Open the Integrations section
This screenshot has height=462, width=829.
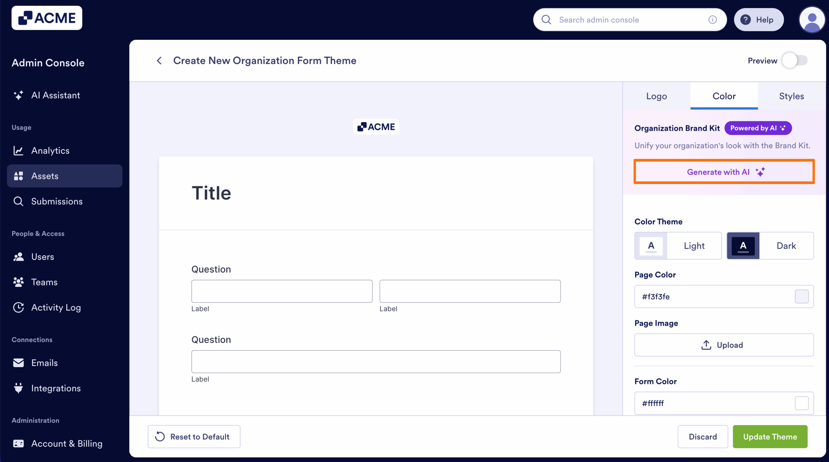tap(56, 388)
